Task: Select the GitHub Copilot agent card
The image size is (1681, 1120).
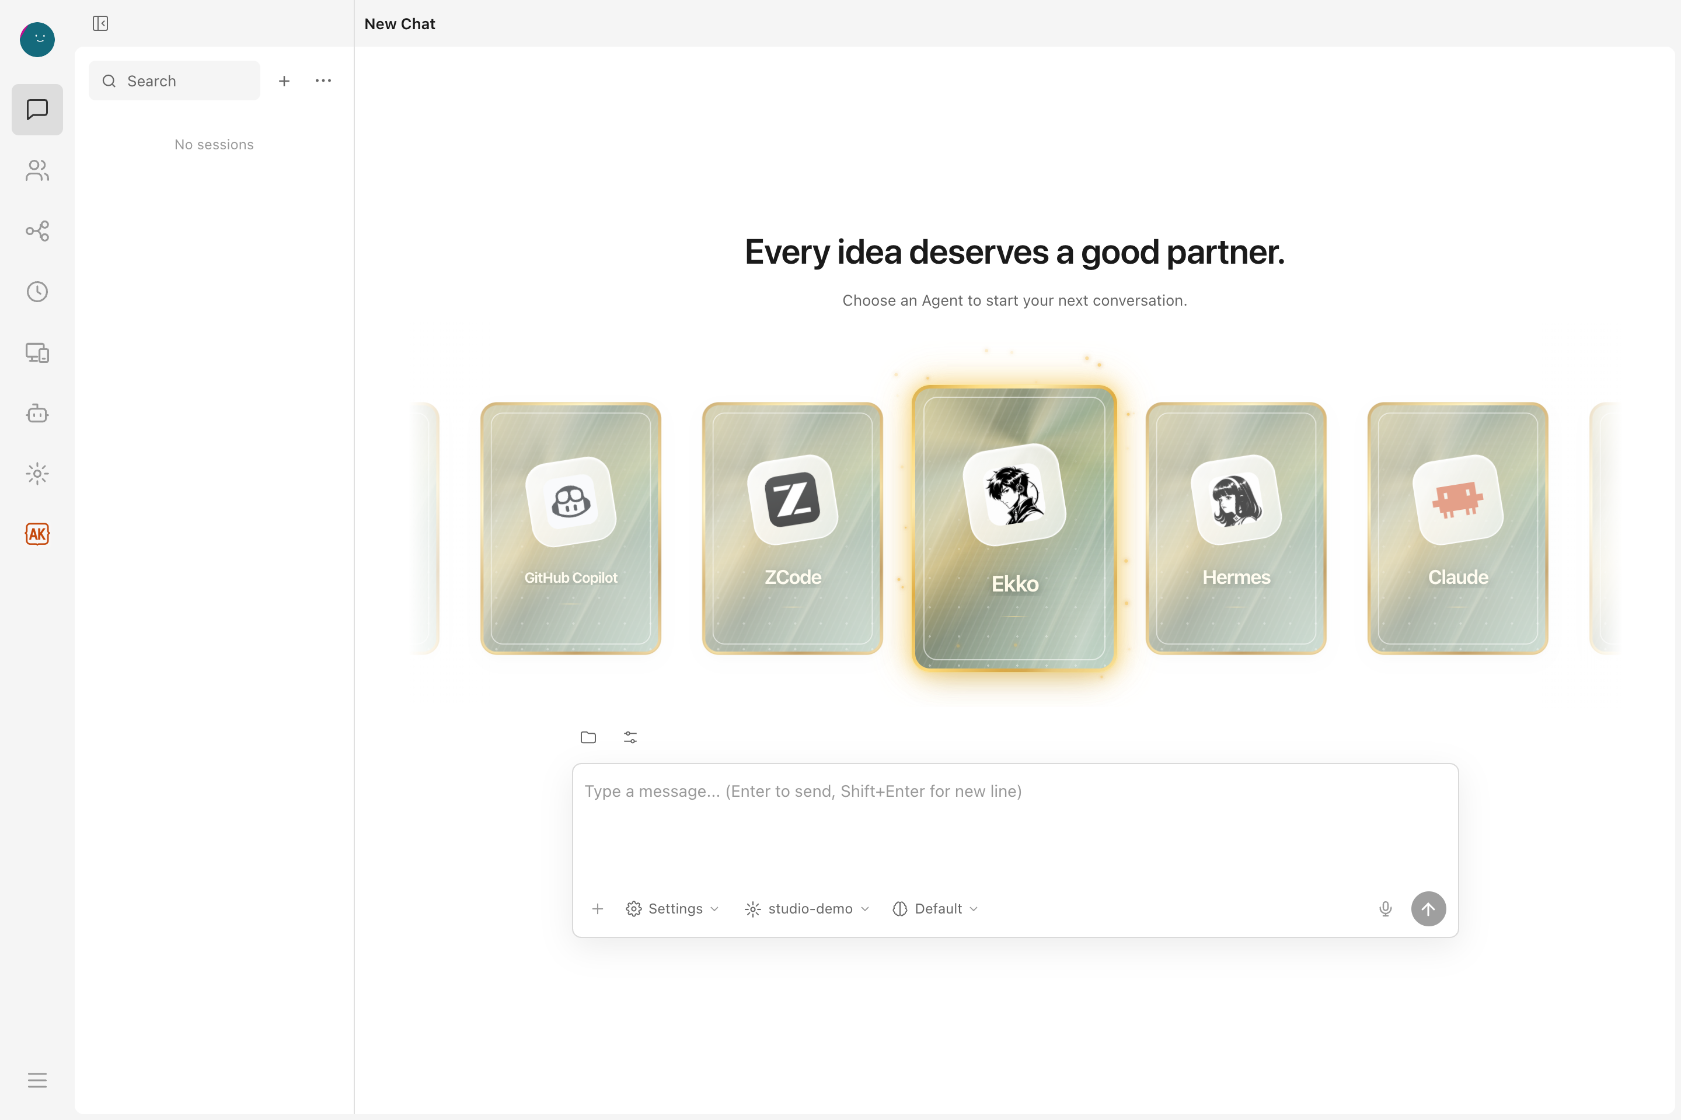Action: click(x=570, y=528)
